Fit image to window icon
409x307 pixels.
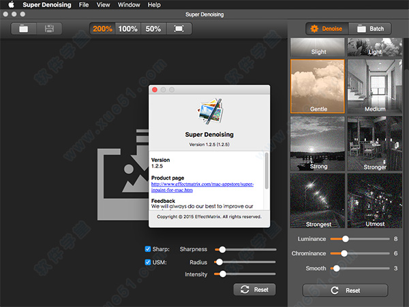(x=179, y=29)
